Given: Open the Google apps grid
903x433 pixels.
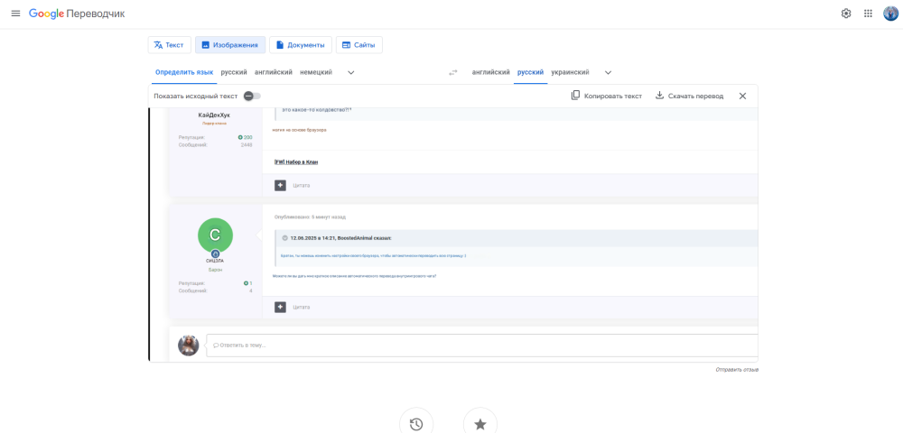Looking at the screenshot, I should pyautogui.click(x=868, y=14).
